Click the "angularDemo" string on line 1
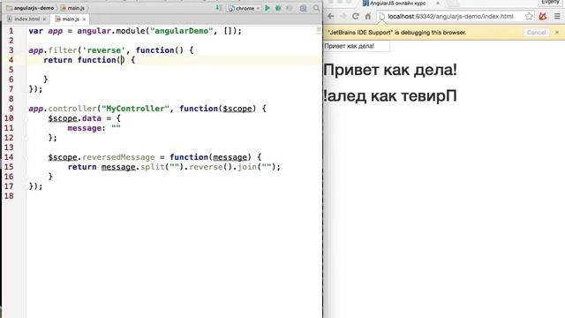 (x=182, y=31)
